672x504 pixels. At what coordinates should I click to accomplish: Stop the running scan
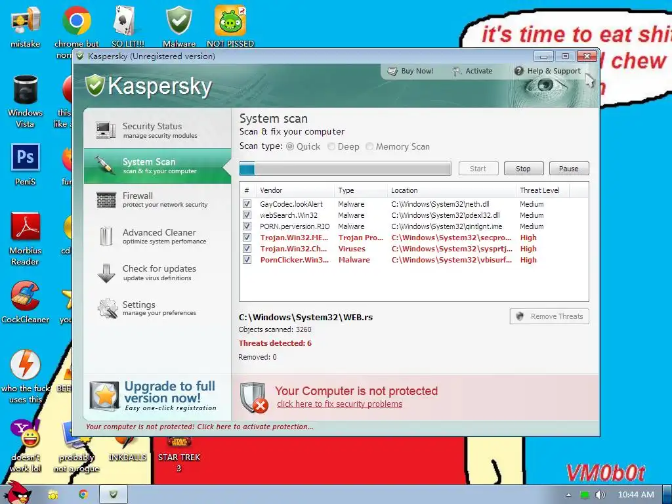tap(523, 169)
